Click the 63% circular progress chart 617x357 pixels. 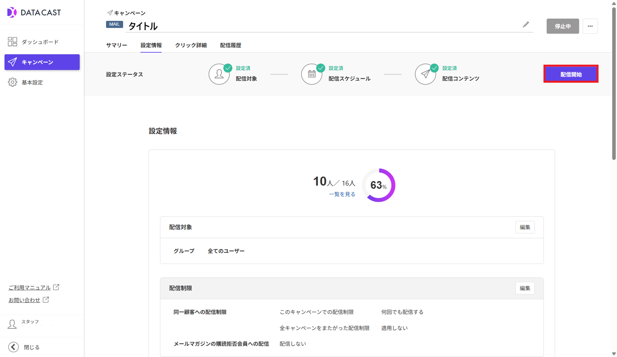click(x=378, y=185)
